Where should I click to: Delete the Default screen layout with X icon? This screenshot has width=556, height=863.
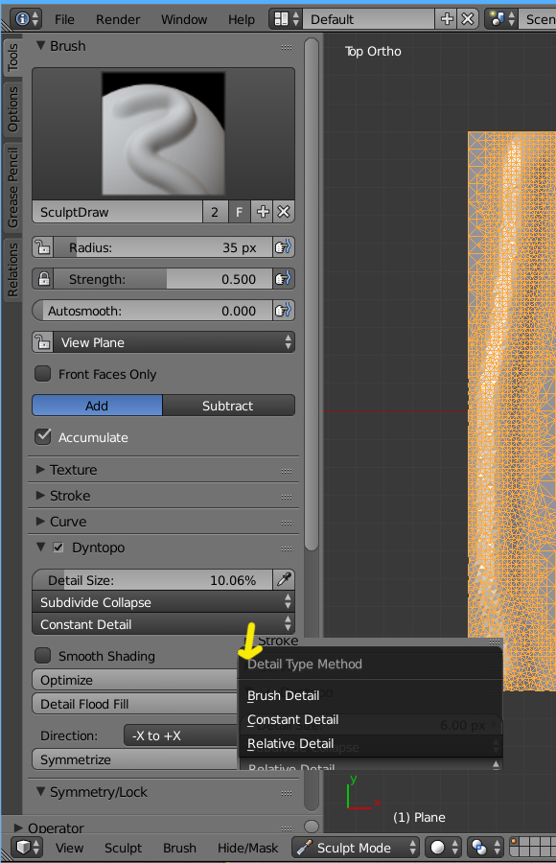point(468,19)
